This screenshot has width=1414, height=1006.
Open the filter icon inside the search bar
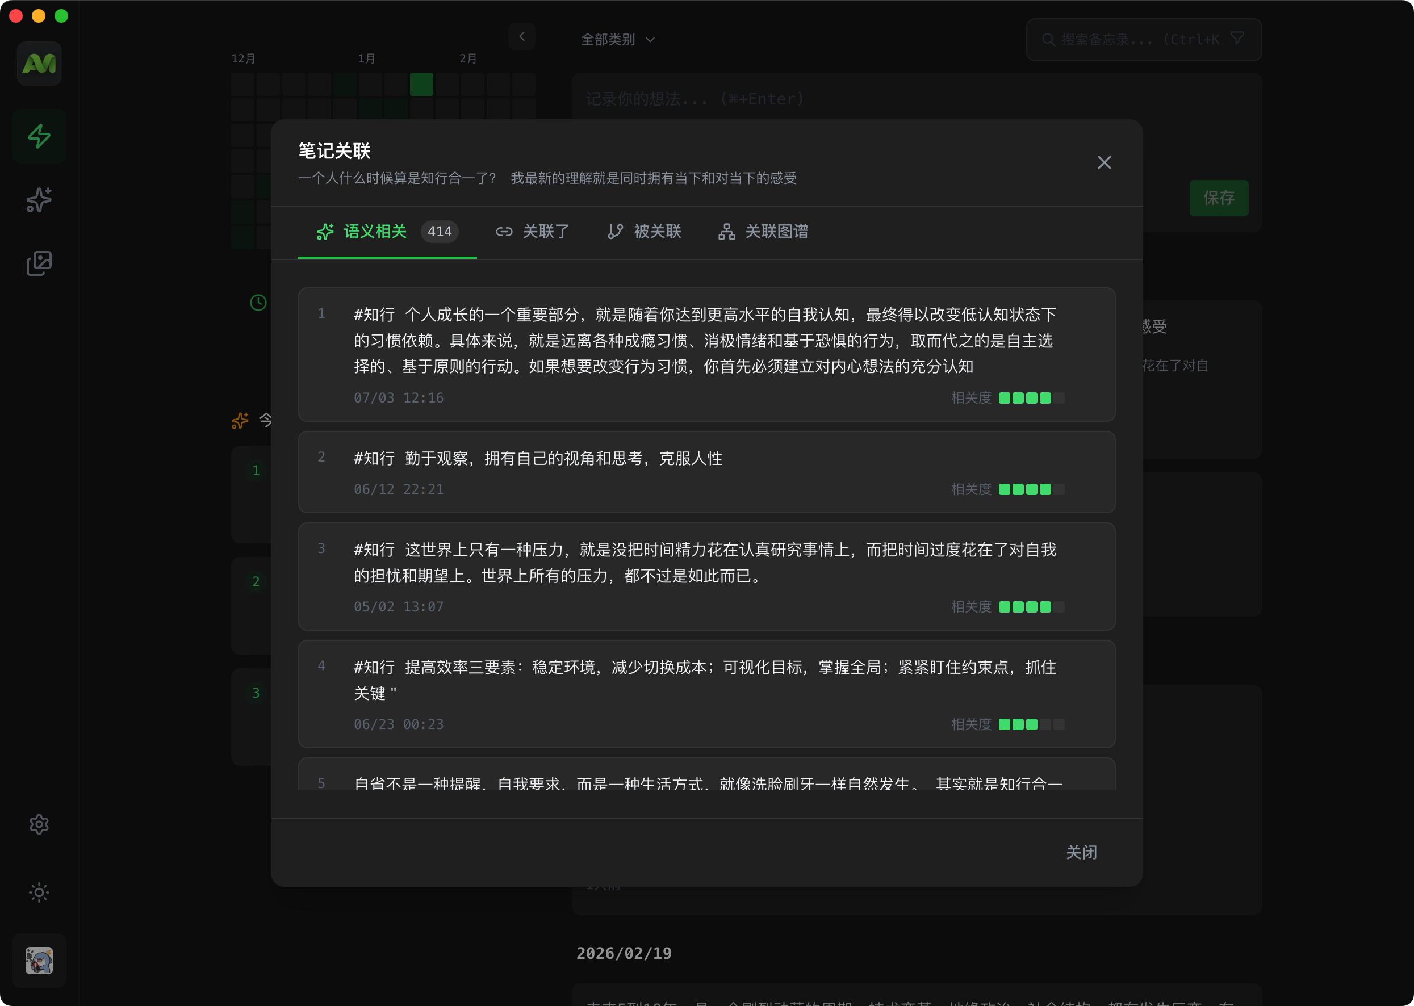[1238, 39]
